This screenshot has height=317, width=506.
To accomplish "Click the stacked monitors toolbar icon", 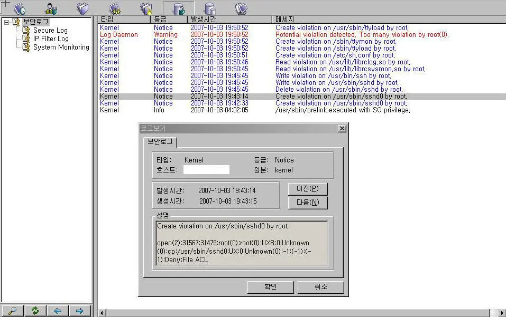I will [x=242, y=8].
